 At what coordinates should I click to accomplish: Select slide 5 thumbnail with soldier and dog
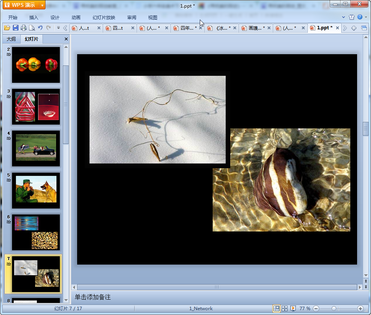coord(36,190)
